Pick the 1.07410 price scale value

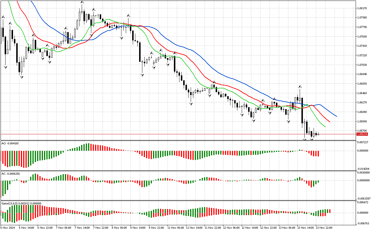[x=362, y=46]
